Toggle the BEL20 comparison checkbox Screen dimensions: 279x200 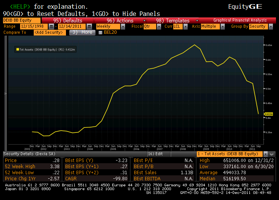click(x=100, y=33)
